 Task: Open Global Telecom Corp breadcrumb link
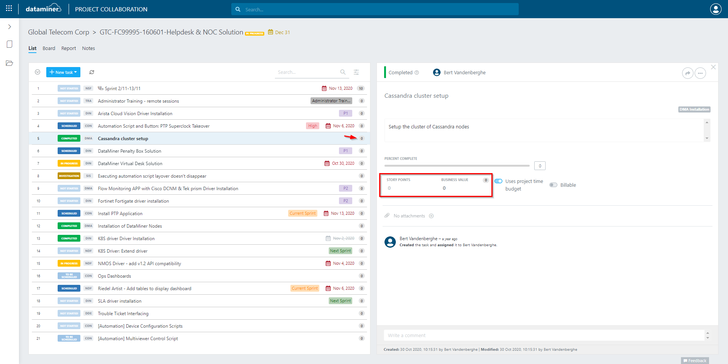coord(58,32)
